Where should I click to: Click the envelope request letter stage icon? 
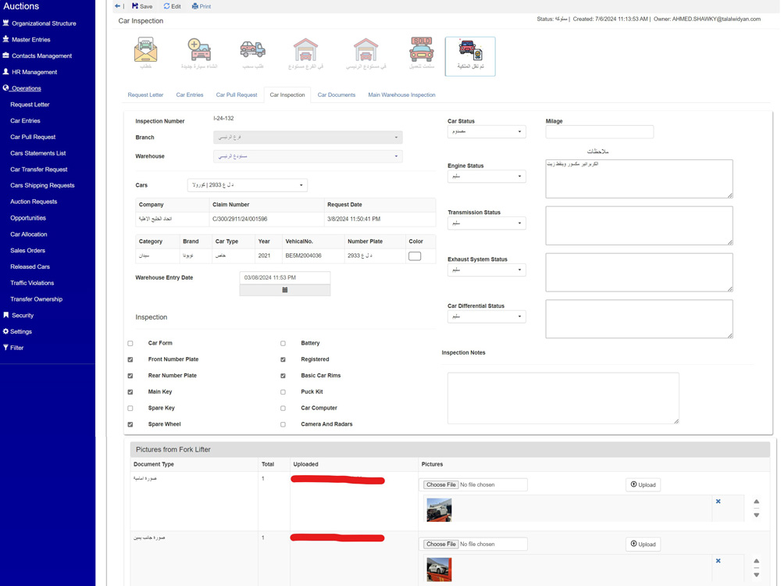(x=145, y=49)
